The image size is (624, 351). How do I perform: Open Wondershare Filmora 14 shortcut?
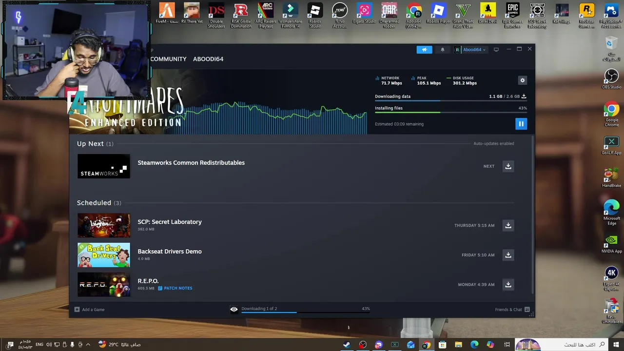click(x=291, y=16)
